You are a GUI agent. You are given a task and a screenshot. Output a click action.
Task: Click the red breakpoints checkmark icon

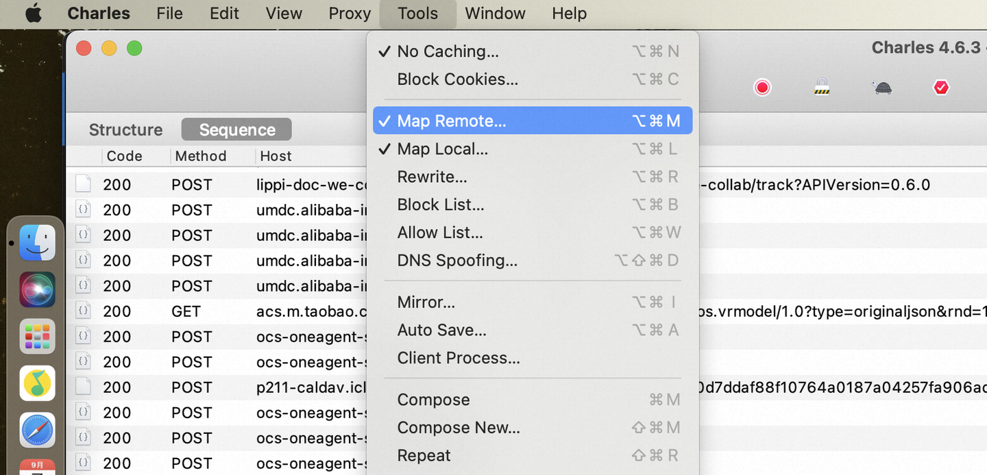click(941, 88)
